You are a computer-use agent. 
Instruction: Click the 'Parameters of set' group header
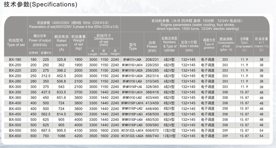[x=74, y=25]
